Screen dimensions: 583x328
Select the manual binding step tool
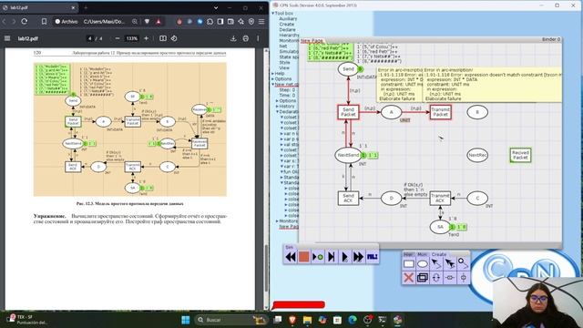click(x=318, y=257)
